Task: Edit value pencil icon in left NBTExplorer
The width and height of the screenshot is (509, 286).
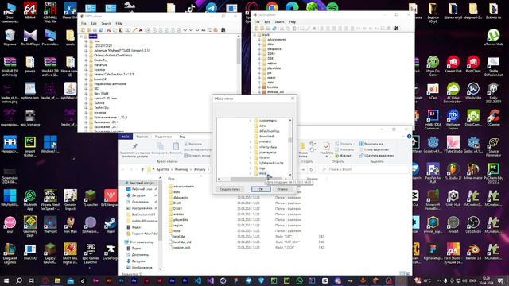Action: point(134,30)
